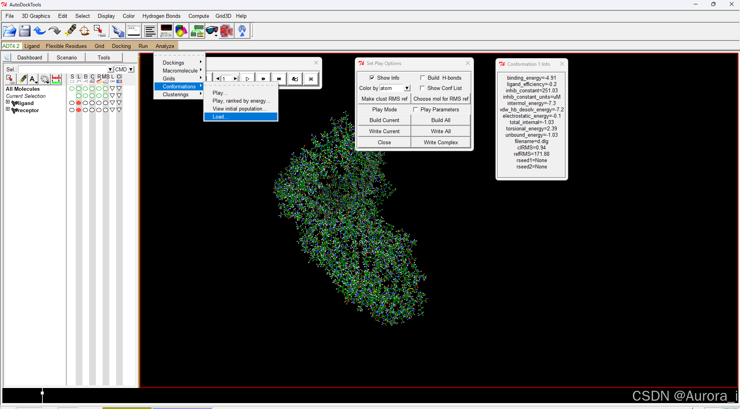Viewport: 740px width, 409px height.
Task: Open the Analyze menu
Action: pyautogui.click(x=165, y=46)
